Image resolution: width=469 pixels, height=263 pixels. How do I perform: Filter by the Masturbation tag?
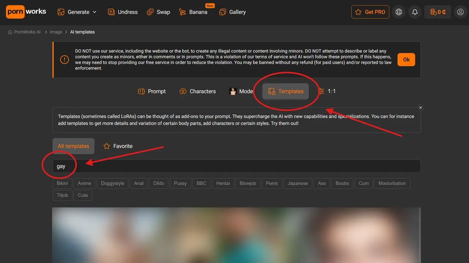[392, 183]
